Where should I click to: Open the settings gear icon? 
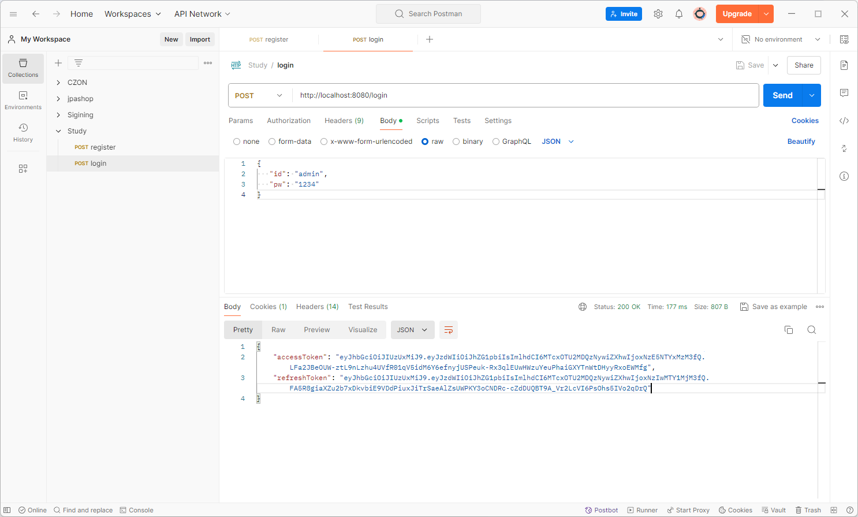point(658,14)
